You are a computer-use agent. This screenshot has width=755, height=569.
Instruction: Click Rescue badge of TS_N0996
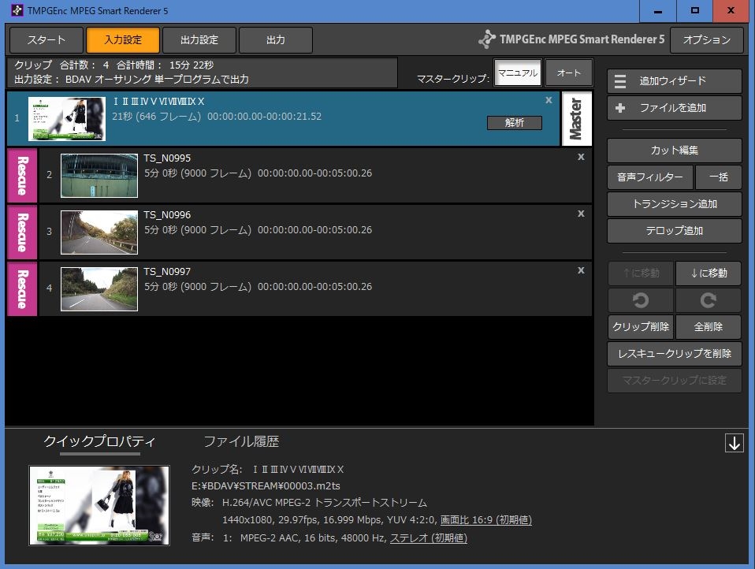[22, 232]
